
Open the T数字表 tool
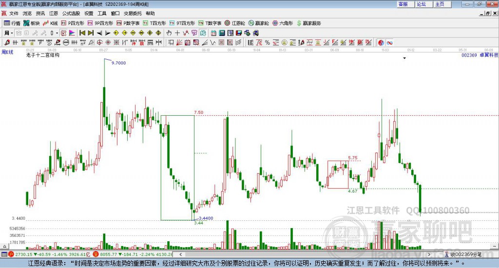point(210,23)
